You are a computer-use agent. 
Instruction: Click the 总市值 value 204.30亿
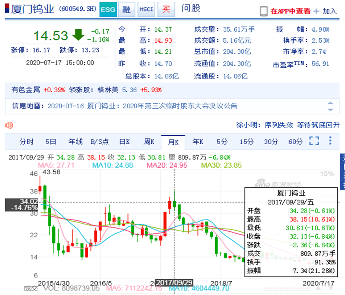click(237, 52)
